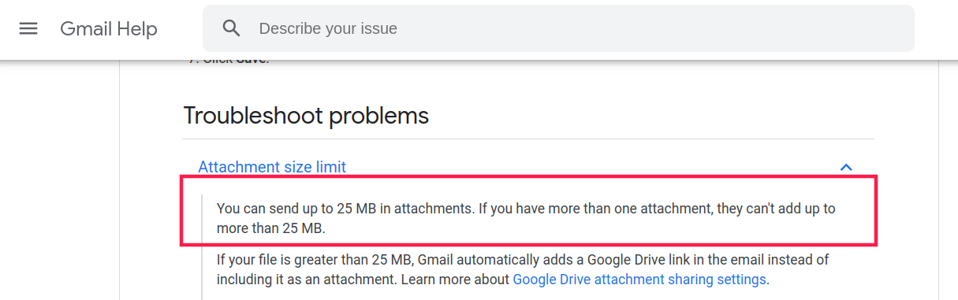
Task: Click the white header area right of search bar
Action: [936, 29]
